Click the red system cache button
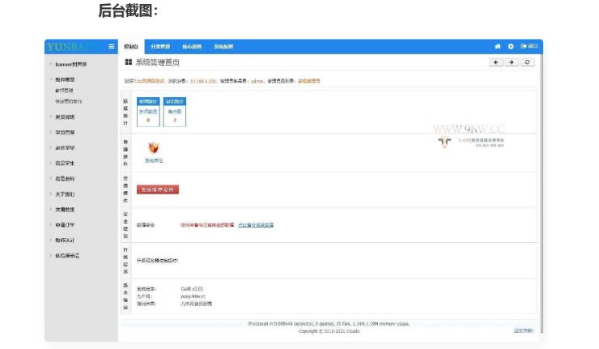 (x=157, y=189)
